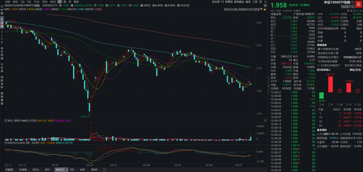Viewport: 363px width, 172px height.
Task: Select the 日 (daily) period toggle
Action: coord(59,2)
